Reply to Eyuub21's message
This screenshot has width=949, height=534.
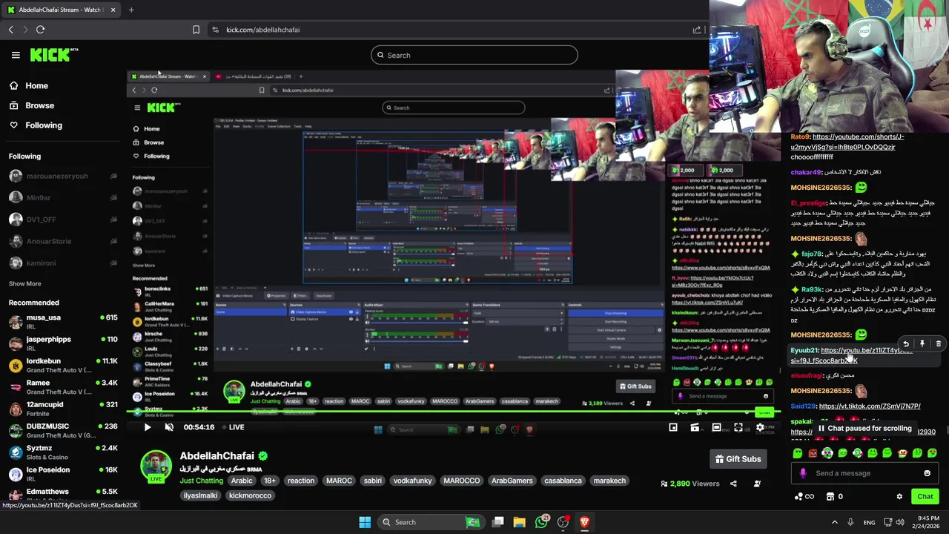(906, 344)
